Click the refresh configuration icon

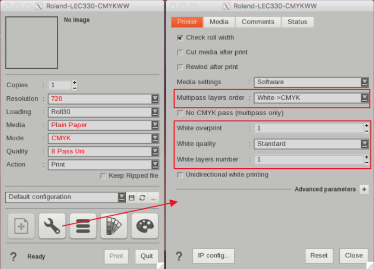pyautogui.click(x=142, y=197)
